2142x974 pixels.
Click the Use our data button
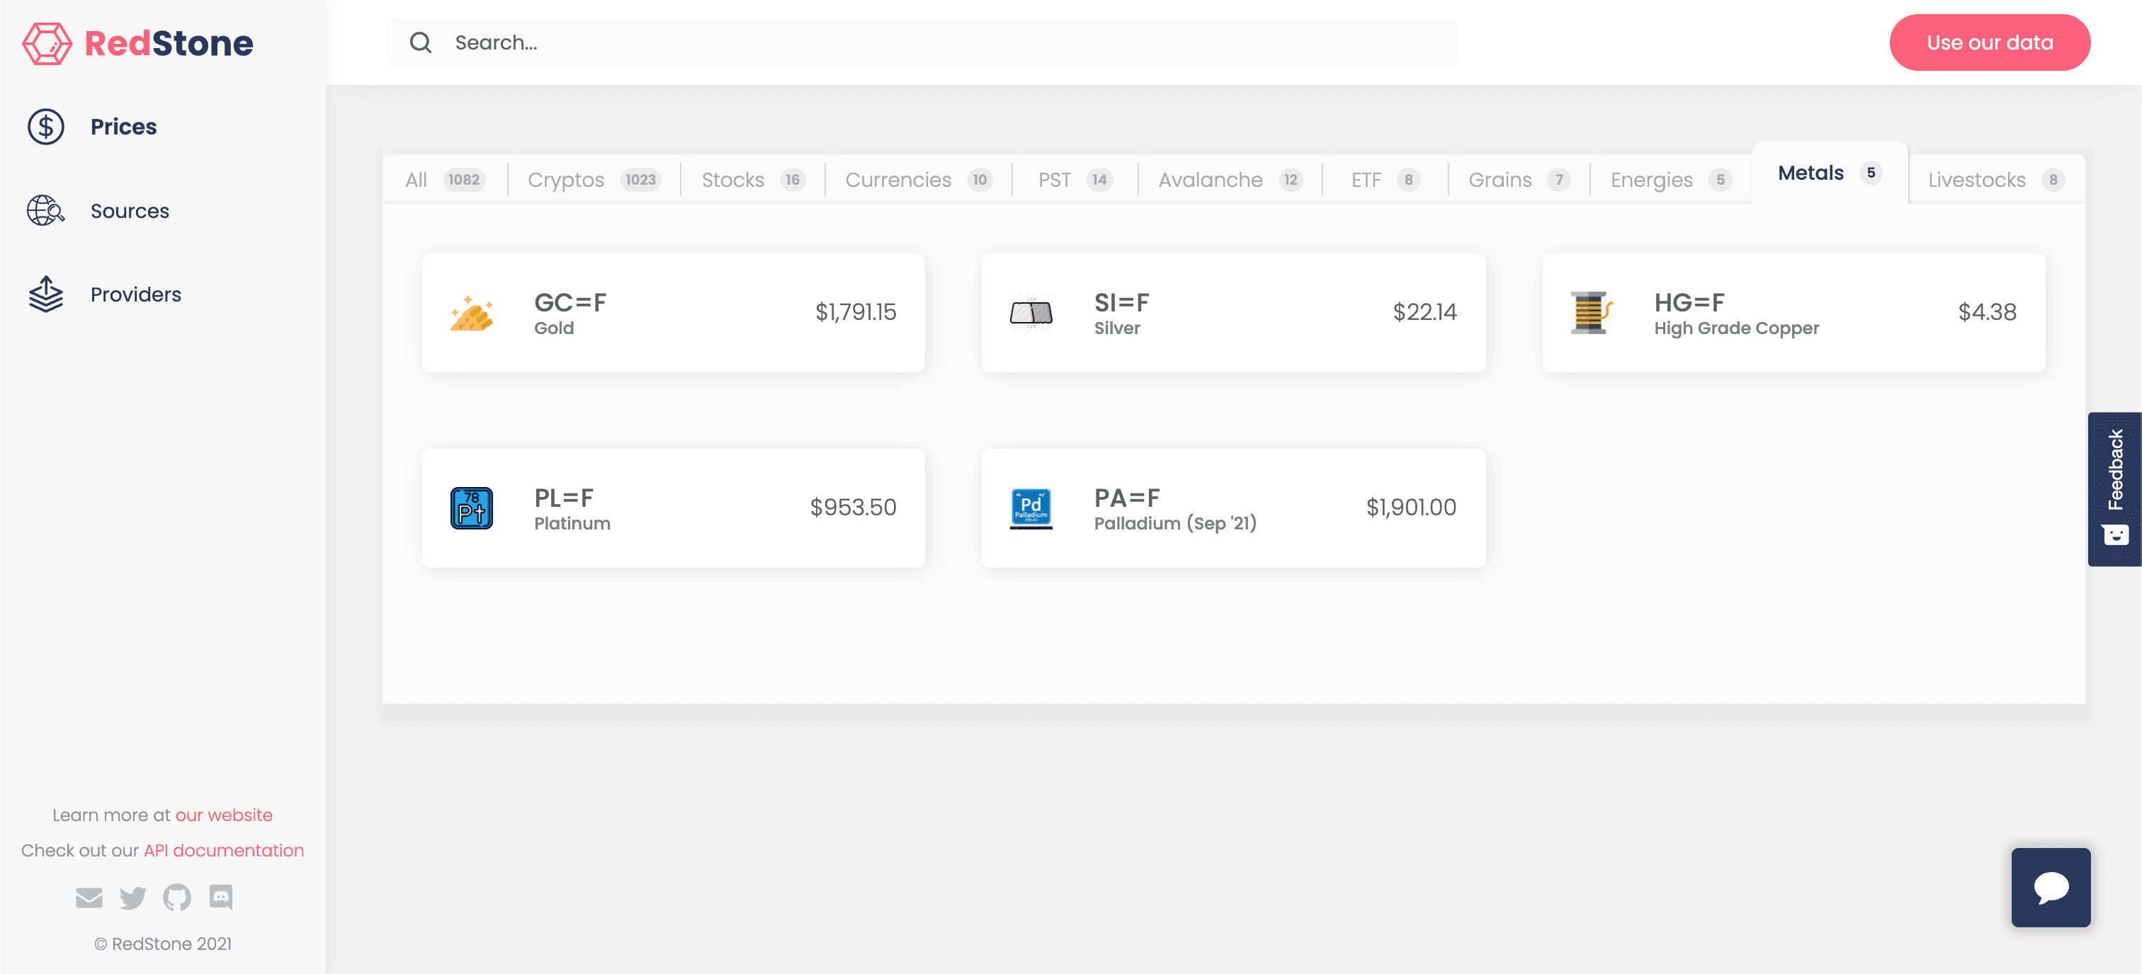[x=1989, y=42]
